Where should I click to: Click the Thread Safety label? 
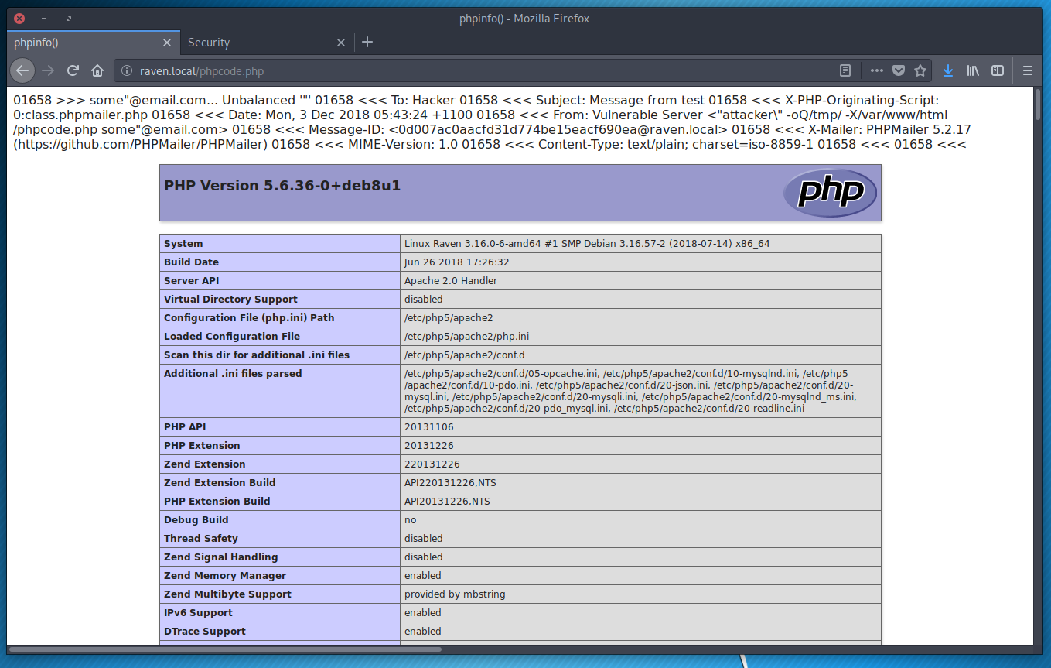click(x=201, y=539)
